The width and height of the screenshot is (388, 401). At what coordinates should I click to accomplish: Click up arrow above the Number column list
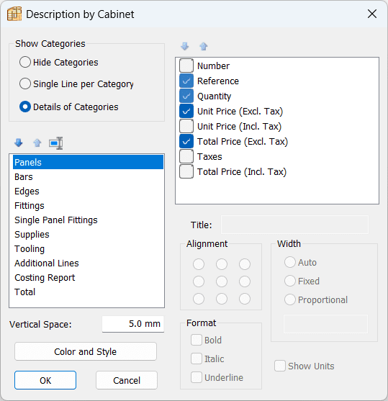coord(204,46)
